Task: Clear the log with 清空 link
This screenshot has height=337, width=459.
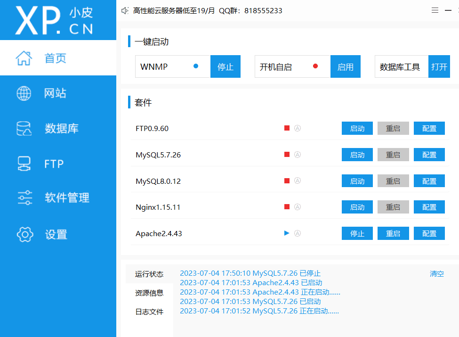Action: (437, 274)
